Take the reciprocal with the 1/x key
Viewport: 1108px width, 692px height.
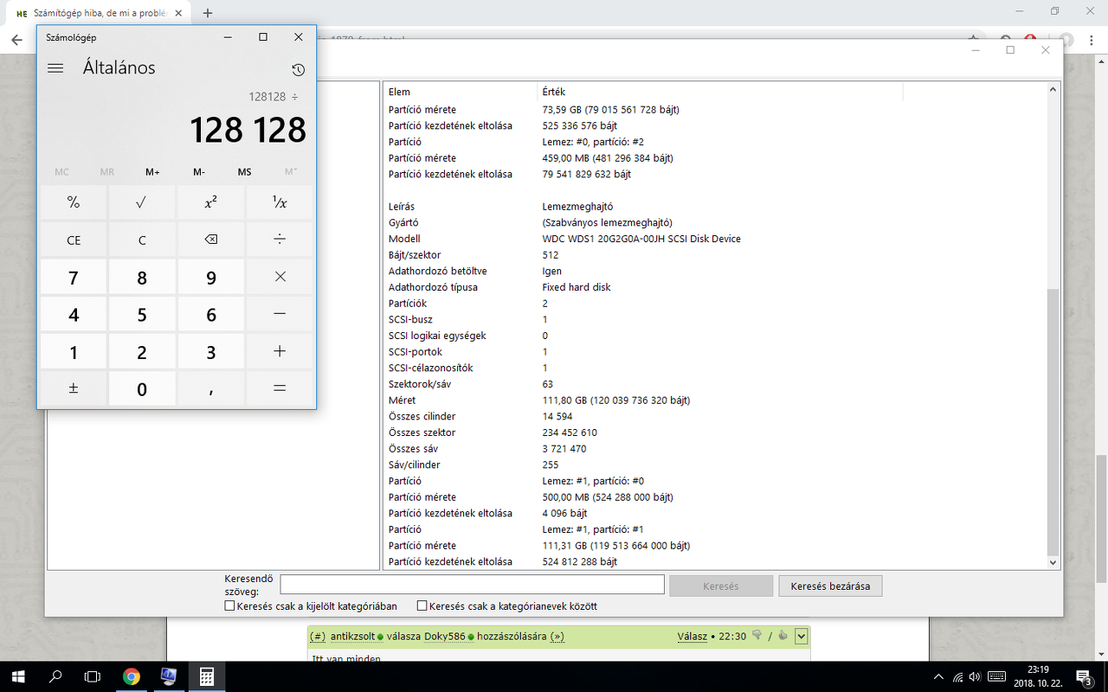point(280,202)
